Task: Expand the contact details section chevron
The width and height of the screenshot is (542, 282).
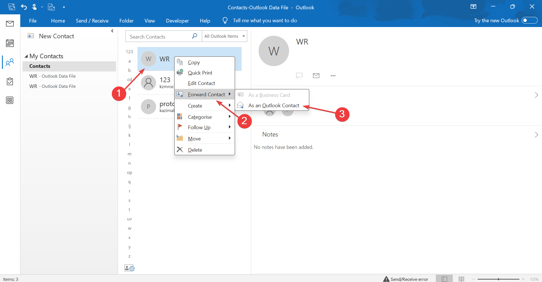Action: click(x=536, y=95)
